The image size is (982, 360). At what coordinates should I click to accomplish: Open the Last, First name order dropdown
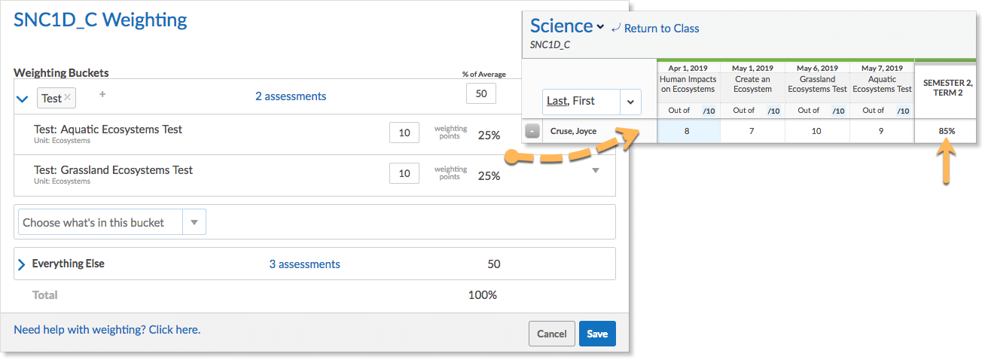(630, 101)
